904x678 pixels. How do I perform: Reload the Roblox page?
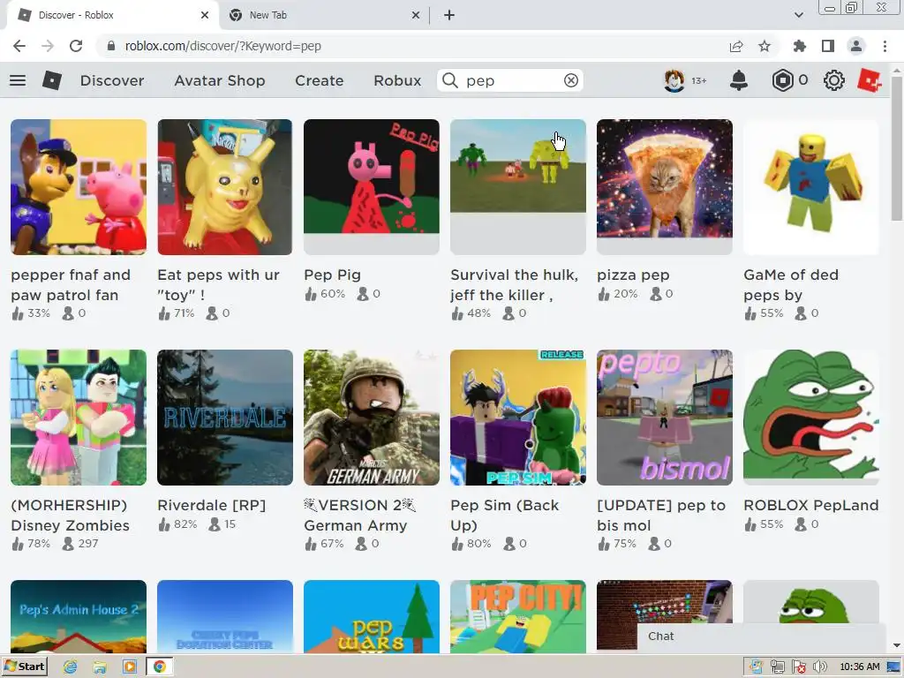pyautogui.click(x=76, y=46)
